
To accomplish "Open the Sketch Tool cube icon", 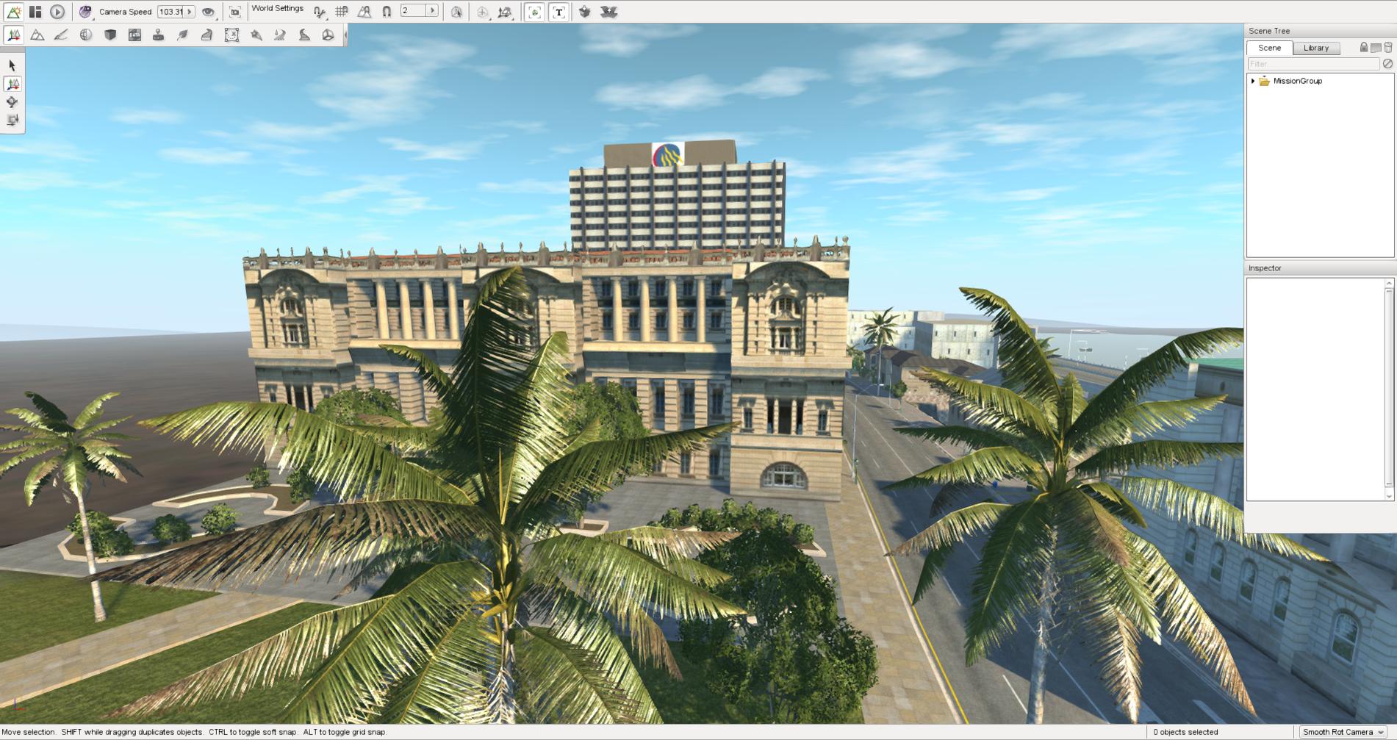I will coord(110,35).
